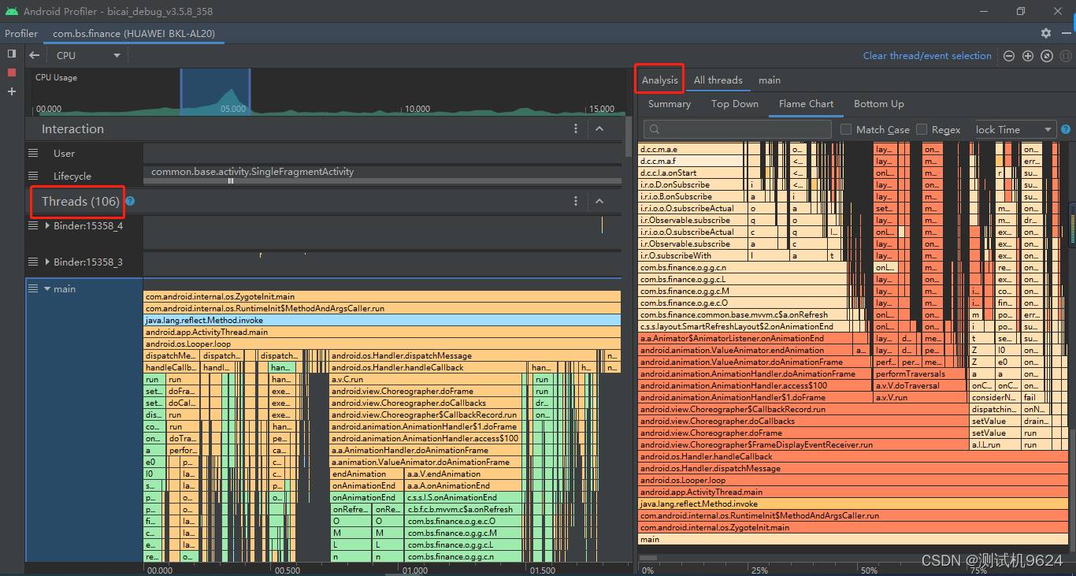Start a new profiling session with plus
This screenshot has height=576, width=1076.
coord(12,91)
